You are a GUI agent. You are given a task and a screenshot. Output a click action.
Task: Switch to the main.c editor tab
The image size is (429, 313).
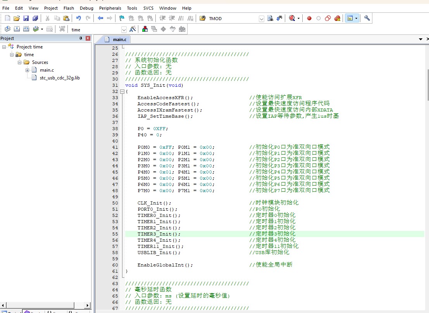click(117, 40)
